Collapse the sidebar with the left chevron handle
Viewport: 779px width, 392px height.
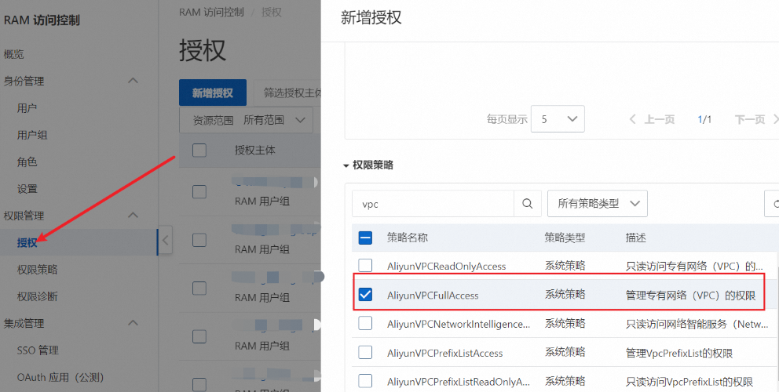(166, 241)
